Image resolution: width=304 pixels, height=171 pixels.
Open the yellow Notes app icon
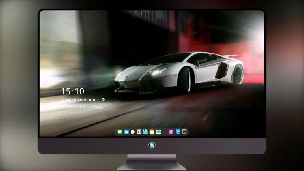tap(152, 132)
